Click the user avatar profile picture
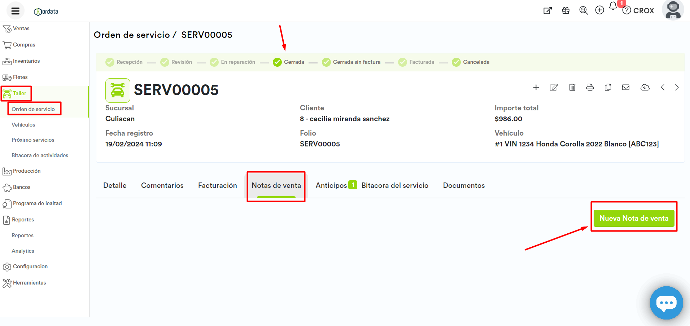 pyautogui.click(x=673, y=10)
